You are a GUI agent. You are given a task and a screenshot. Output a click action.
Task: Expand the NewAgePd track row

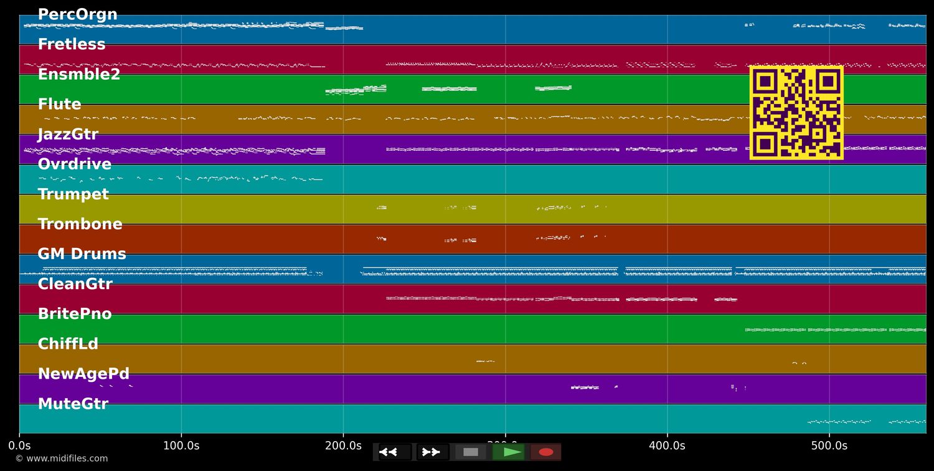[x=83, y=373]
